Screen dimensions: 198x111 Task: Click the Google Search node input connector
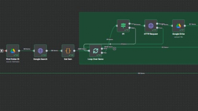[34, 51]
